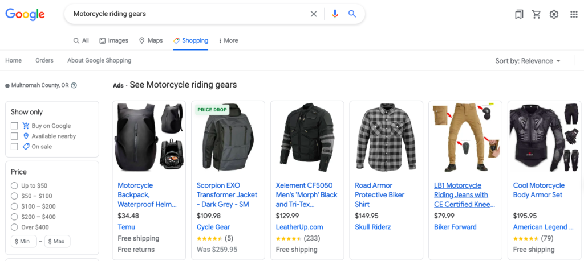Enable the Buy on Google filter
The width and height of the screenshot is (584, 261).
click(x=14, y=126)
